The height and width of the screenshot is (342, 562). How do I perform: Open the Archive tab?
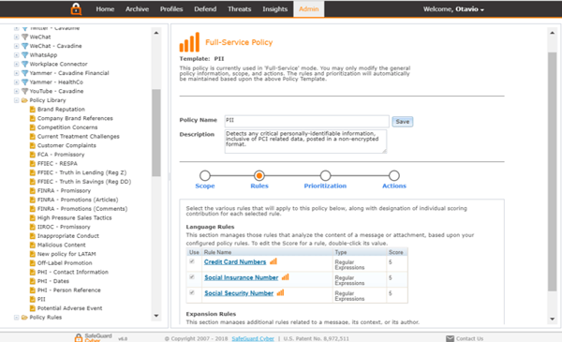(x=137, y=9)
